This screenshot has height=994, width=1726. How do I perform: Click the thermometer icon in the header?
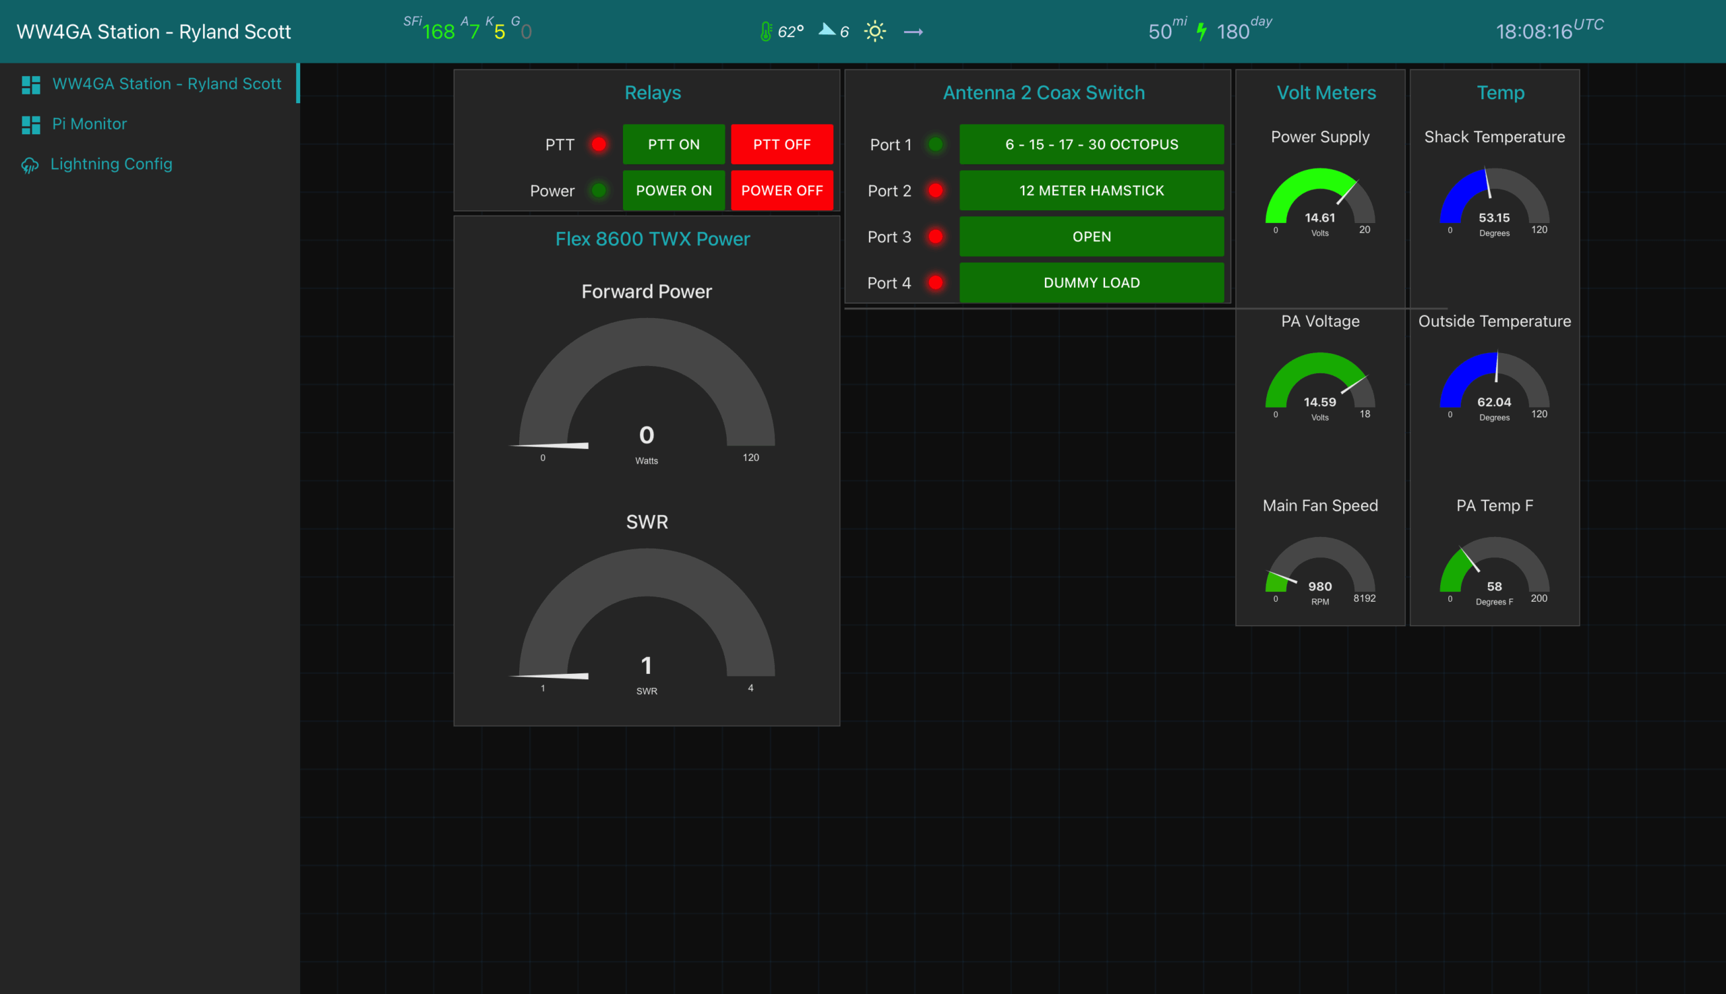tap(766, 32)
